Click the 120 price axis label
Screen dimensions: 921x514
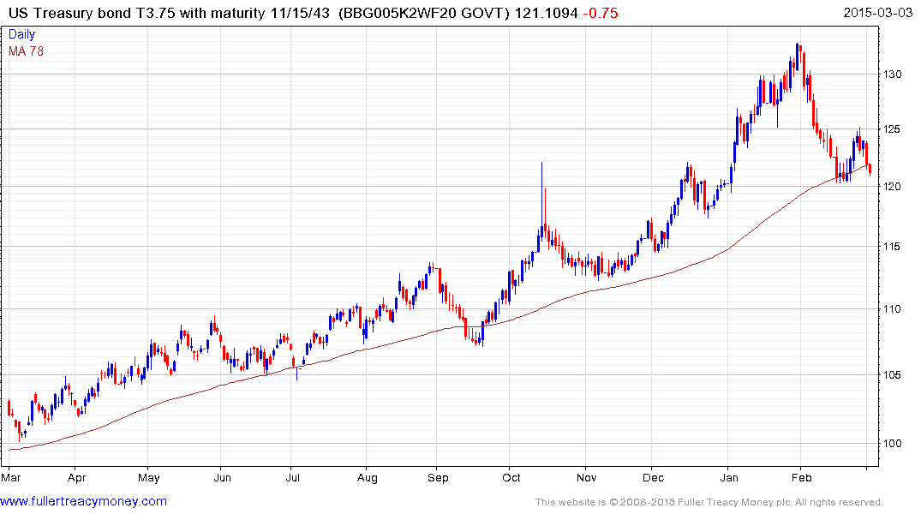point(892,187)
